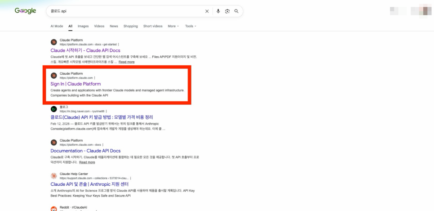Click Claude Help Center favicon
434x211 pixels.
click(x=54, y=176)
